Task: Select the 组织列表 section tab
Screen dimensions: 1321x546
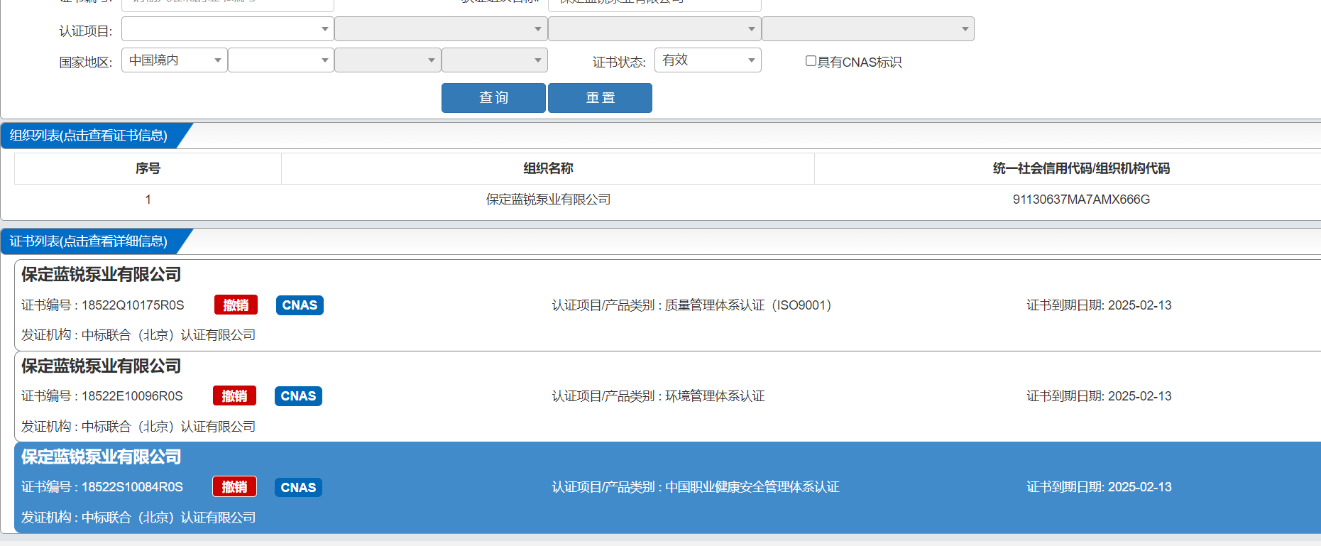Action: click(89, 136)
